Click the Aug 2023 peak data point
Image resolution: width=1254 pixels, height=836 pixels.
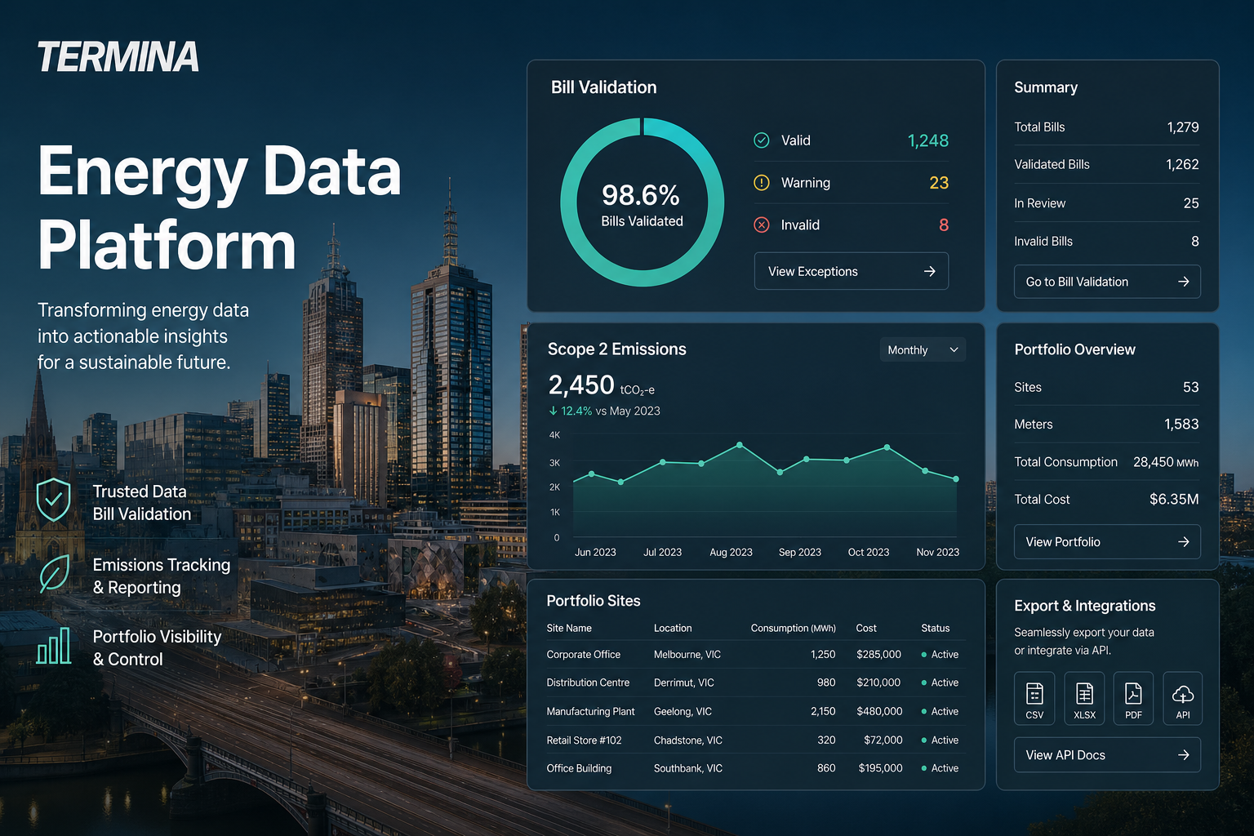pyautogui.click(x=740, y=445)
